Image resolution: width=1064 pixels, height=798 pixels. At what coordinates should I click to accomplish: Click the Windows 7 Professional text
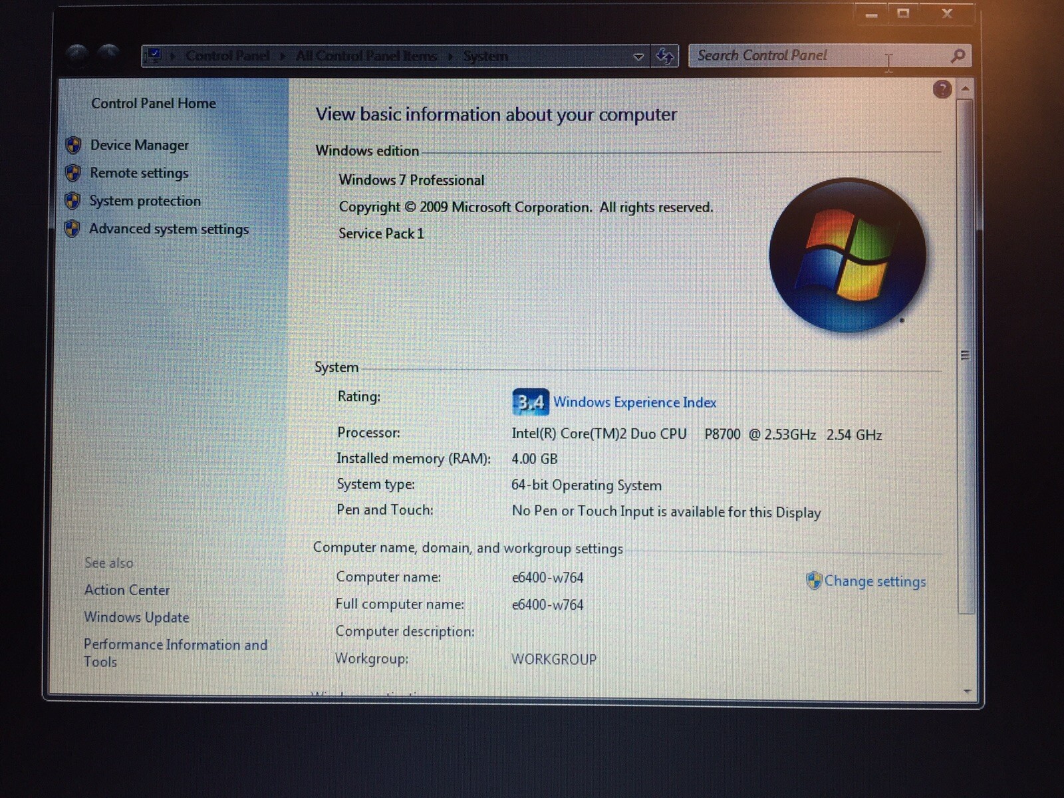pyautogui.click(x=412, y=180)
